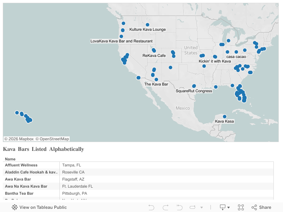Open the replay speed dropdown arrow
The width and height of the screenshot is (283, 212).
202,207
